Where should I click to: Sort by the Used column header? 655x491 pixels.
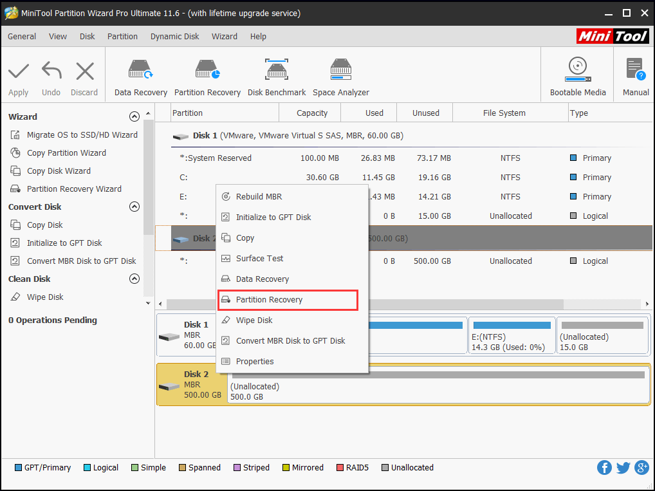pos(369,113)
